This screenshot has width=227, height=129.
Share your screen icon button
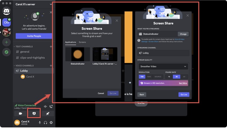pos(34,114)
